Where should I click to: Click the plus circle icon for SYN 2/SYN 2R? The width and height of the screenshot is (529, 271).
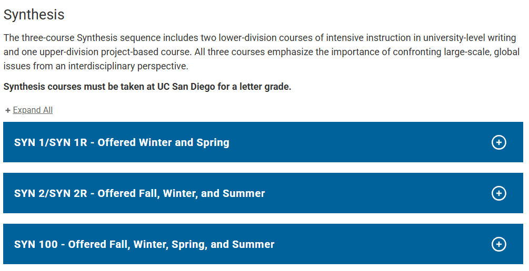click(x=498, y=193)
